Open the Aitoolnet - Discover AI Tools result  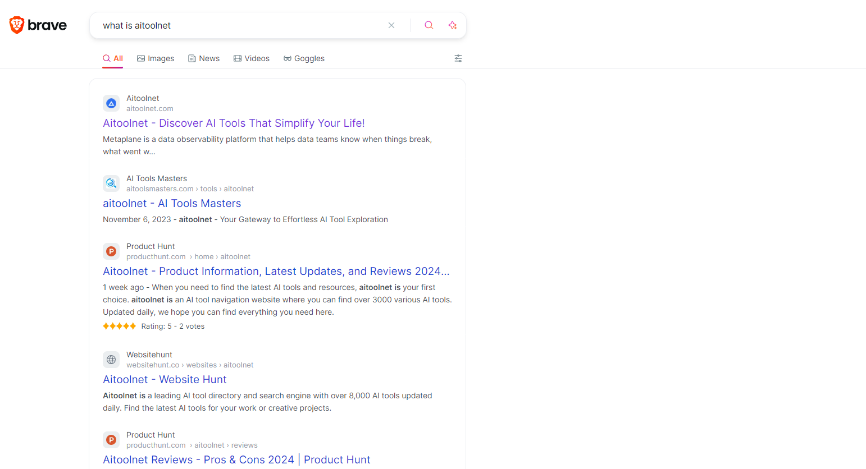coord(233,123)
